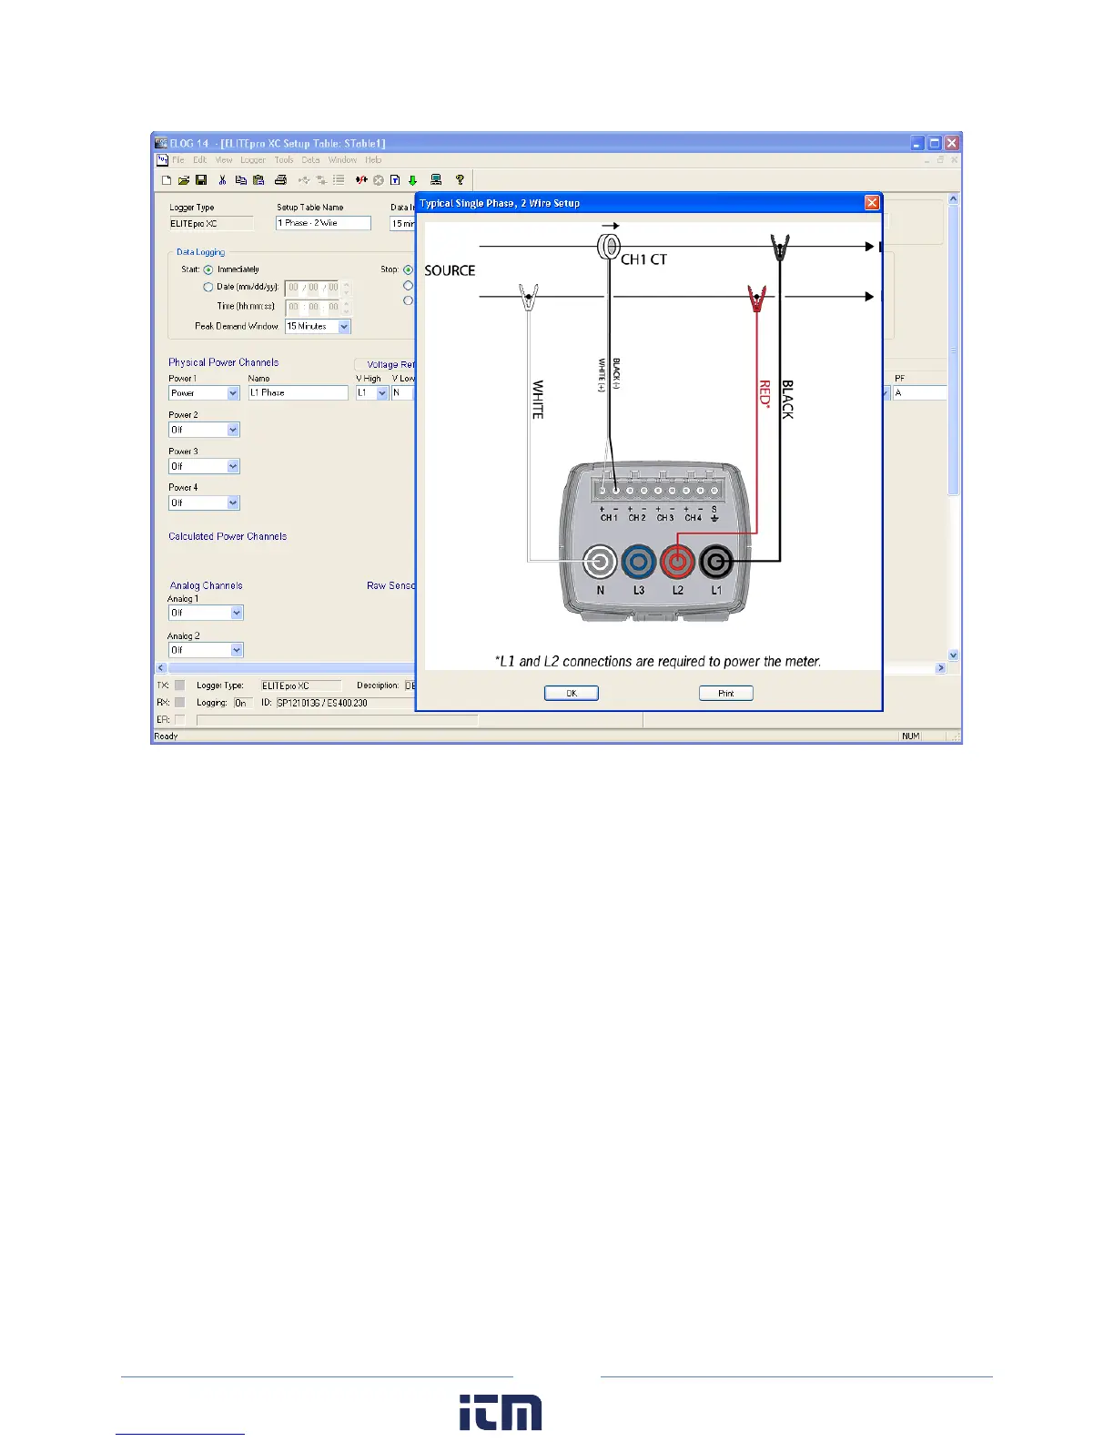The width and height of the screenshot is (1114, 1442).
Task: Open the Data Interval 15 min dropdown
Action: (x=402, y=223)
